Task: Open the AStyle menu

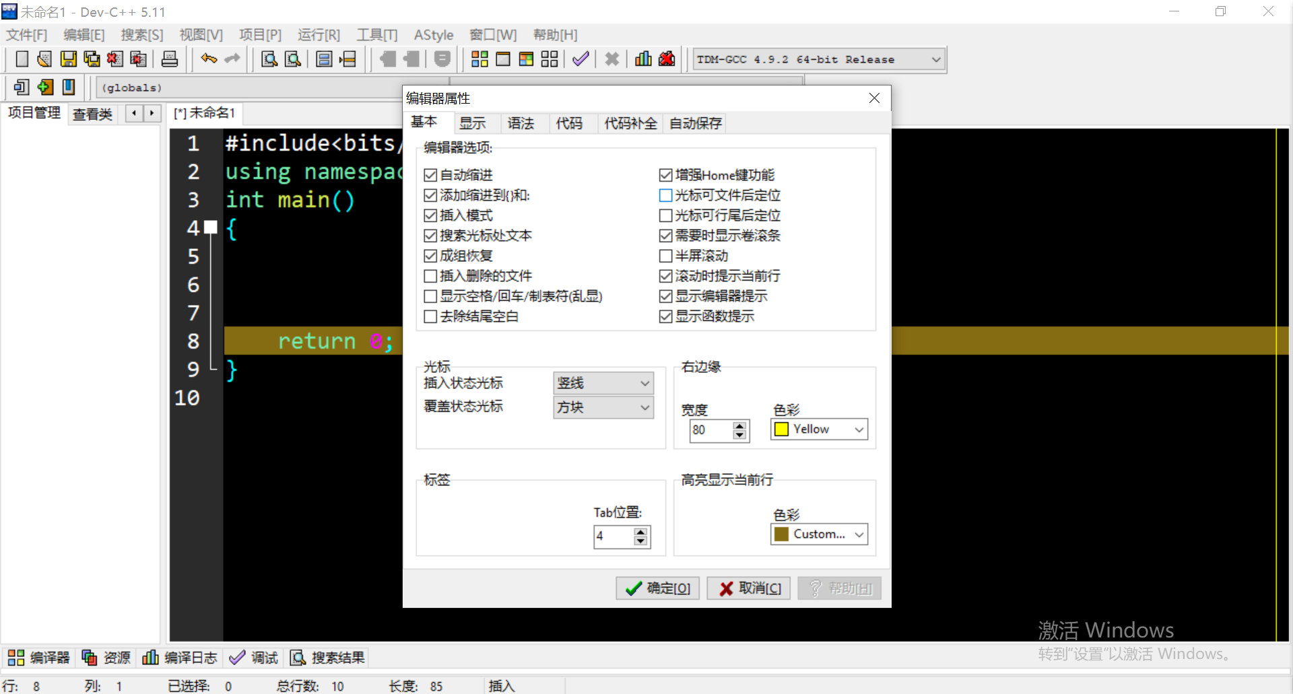Action: (x=434, y=35)
